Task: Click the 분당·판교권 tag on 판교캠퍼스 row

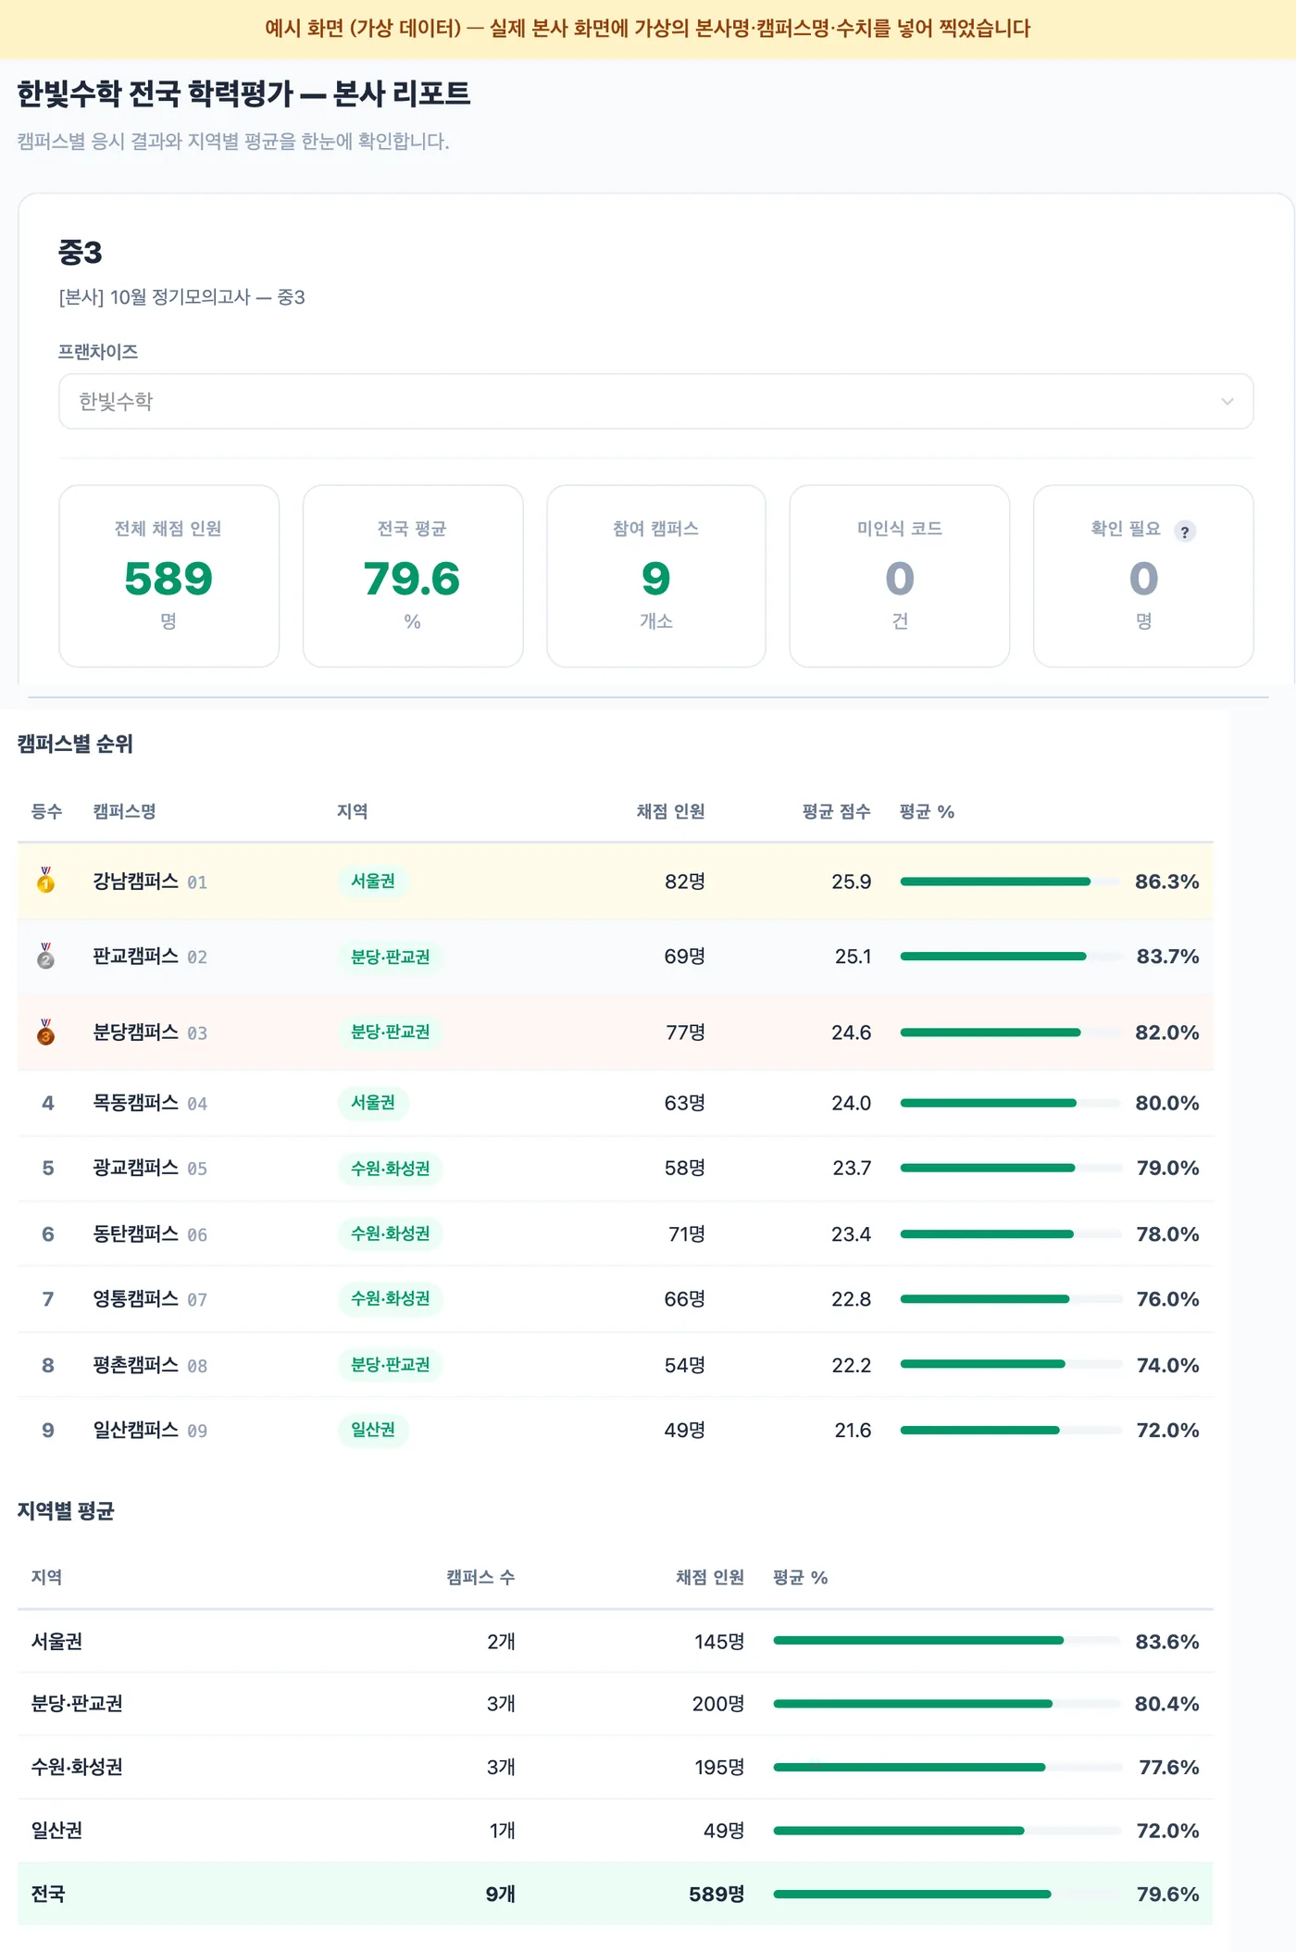Action: coord(390,957)
